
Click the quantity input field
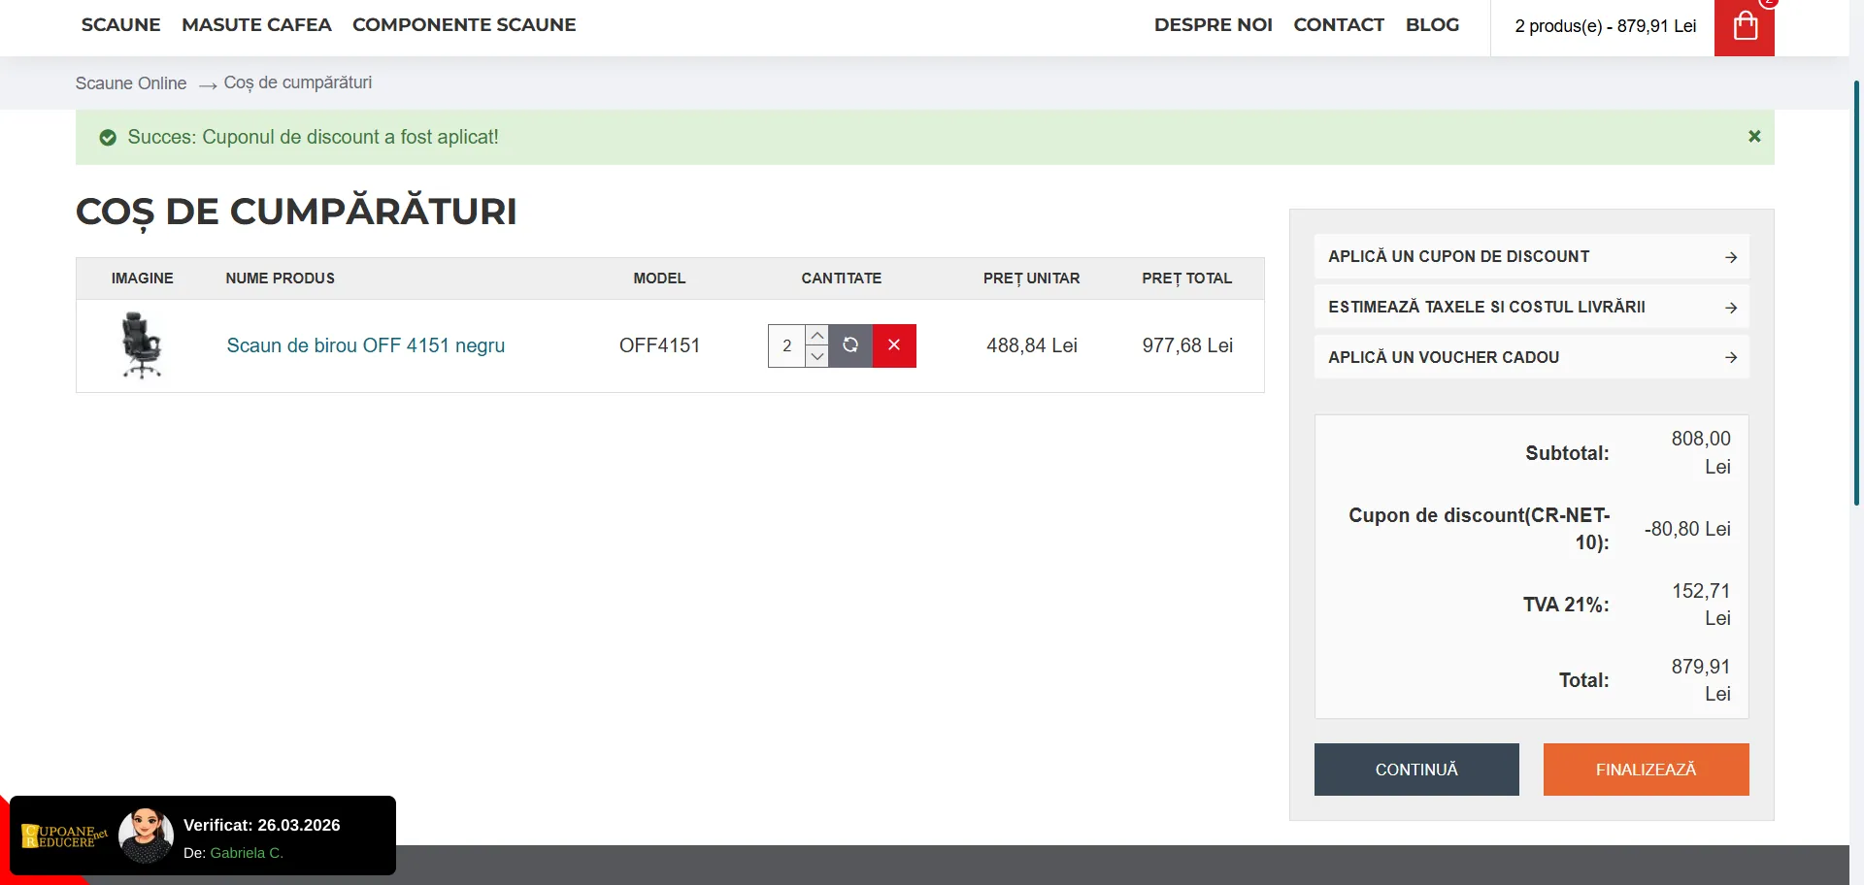tap(786, 345)
